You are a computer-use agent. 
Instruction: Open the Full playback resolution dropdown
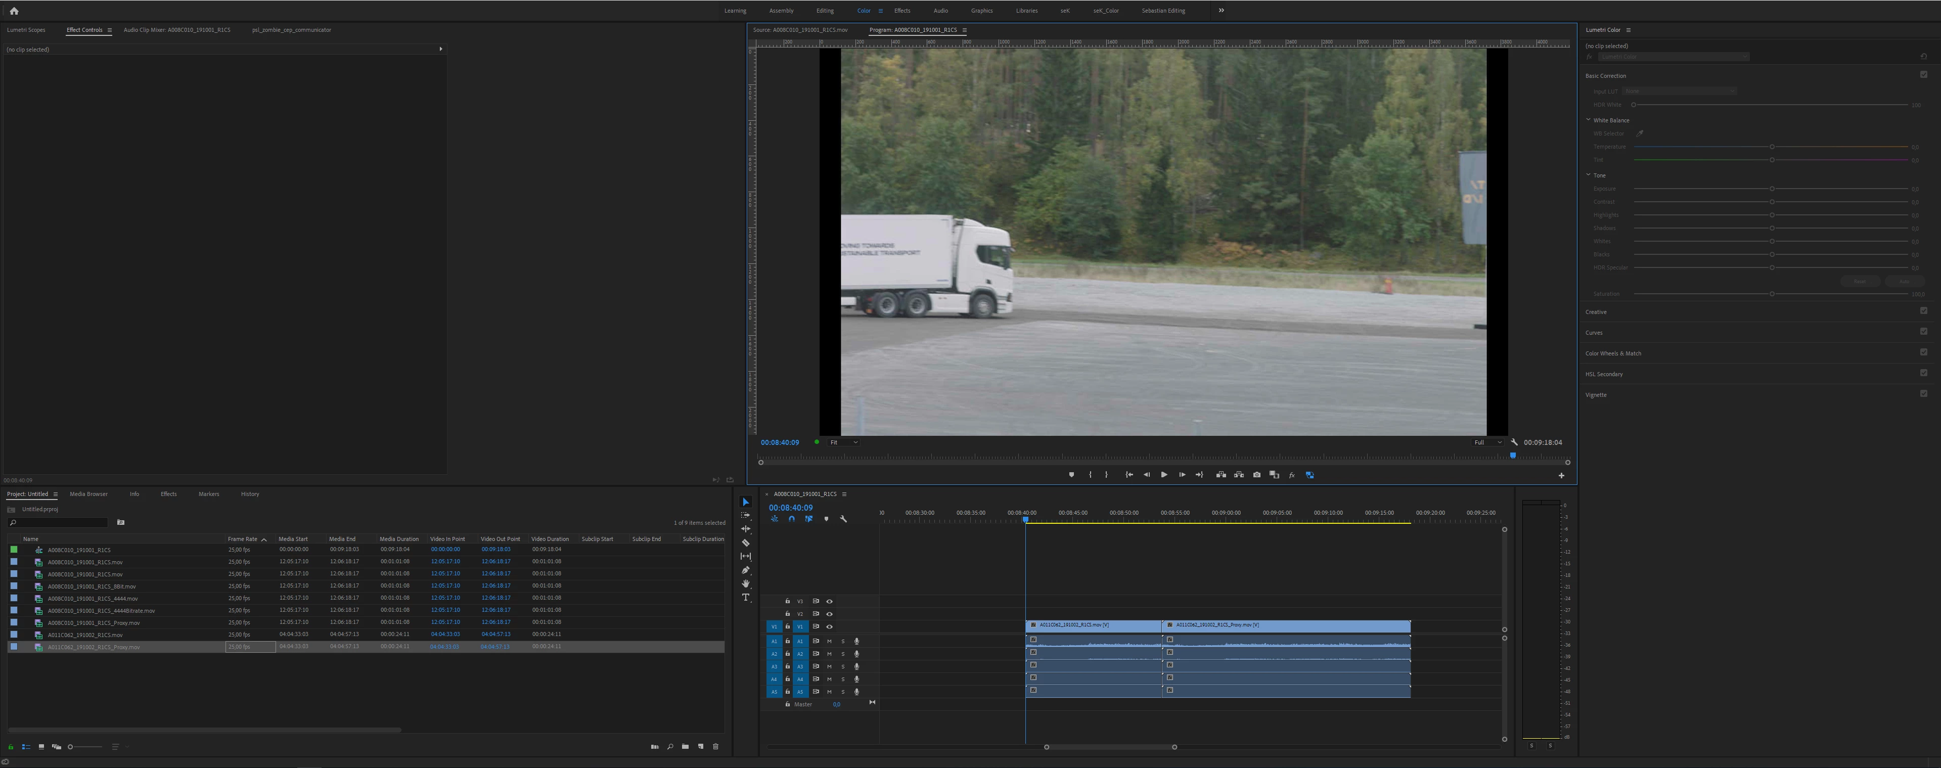(1487, 442)
